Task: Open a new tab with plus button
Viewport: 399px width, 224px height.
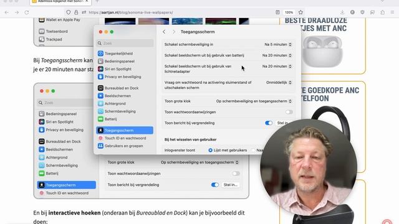Action: (x=97, y=1)
